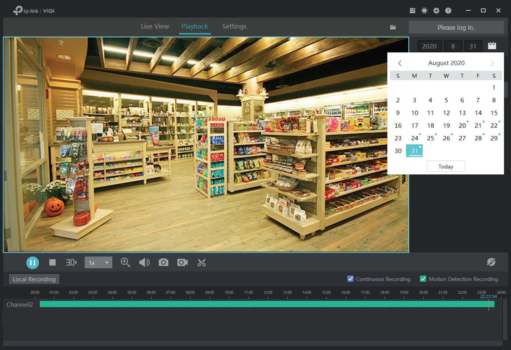Select the scissors clip video tool
511x350 pixels.
pos(202,263)
